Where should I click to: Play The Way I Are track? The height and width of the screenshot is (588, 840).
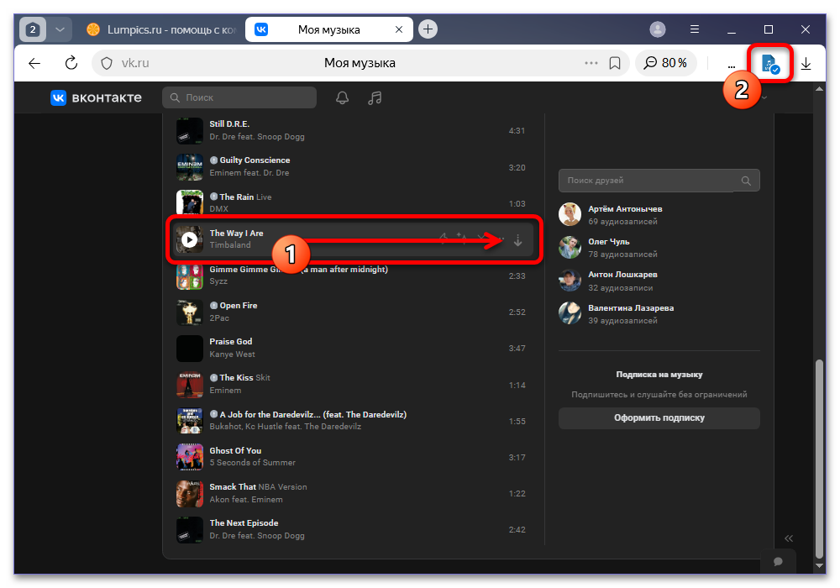click(189, 239)
